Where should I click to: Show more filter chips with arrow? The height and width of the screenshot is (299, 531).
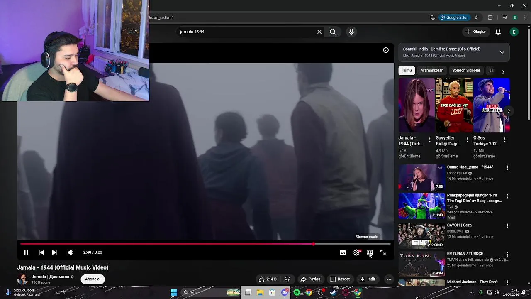click(x=503, y=72)
